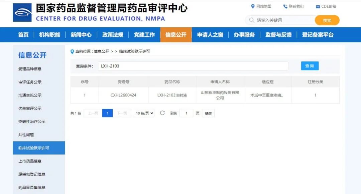Open the 政策法规 menu

click(113, 35)
